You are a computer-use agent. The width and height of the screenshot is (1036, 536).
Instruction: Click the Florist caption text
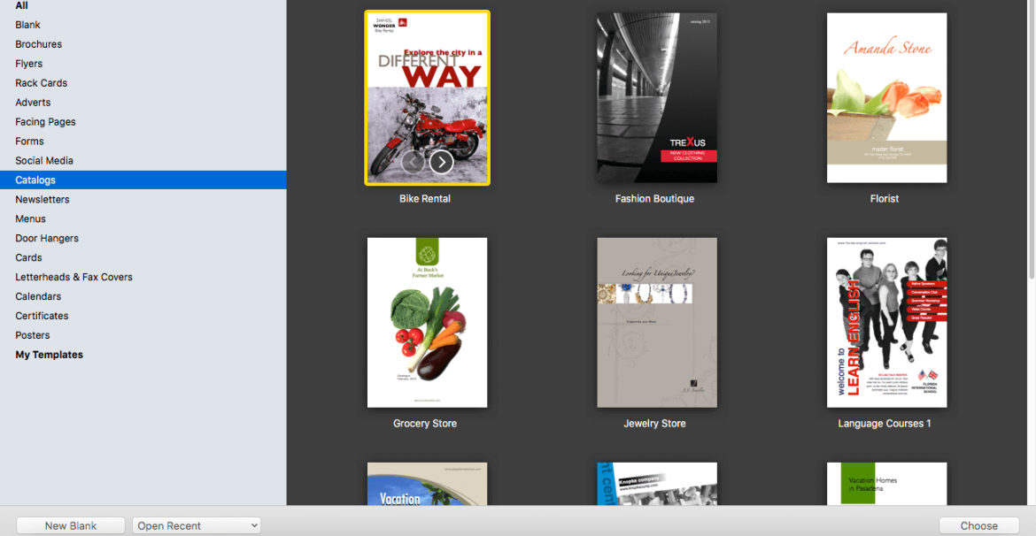pos(885,198)
